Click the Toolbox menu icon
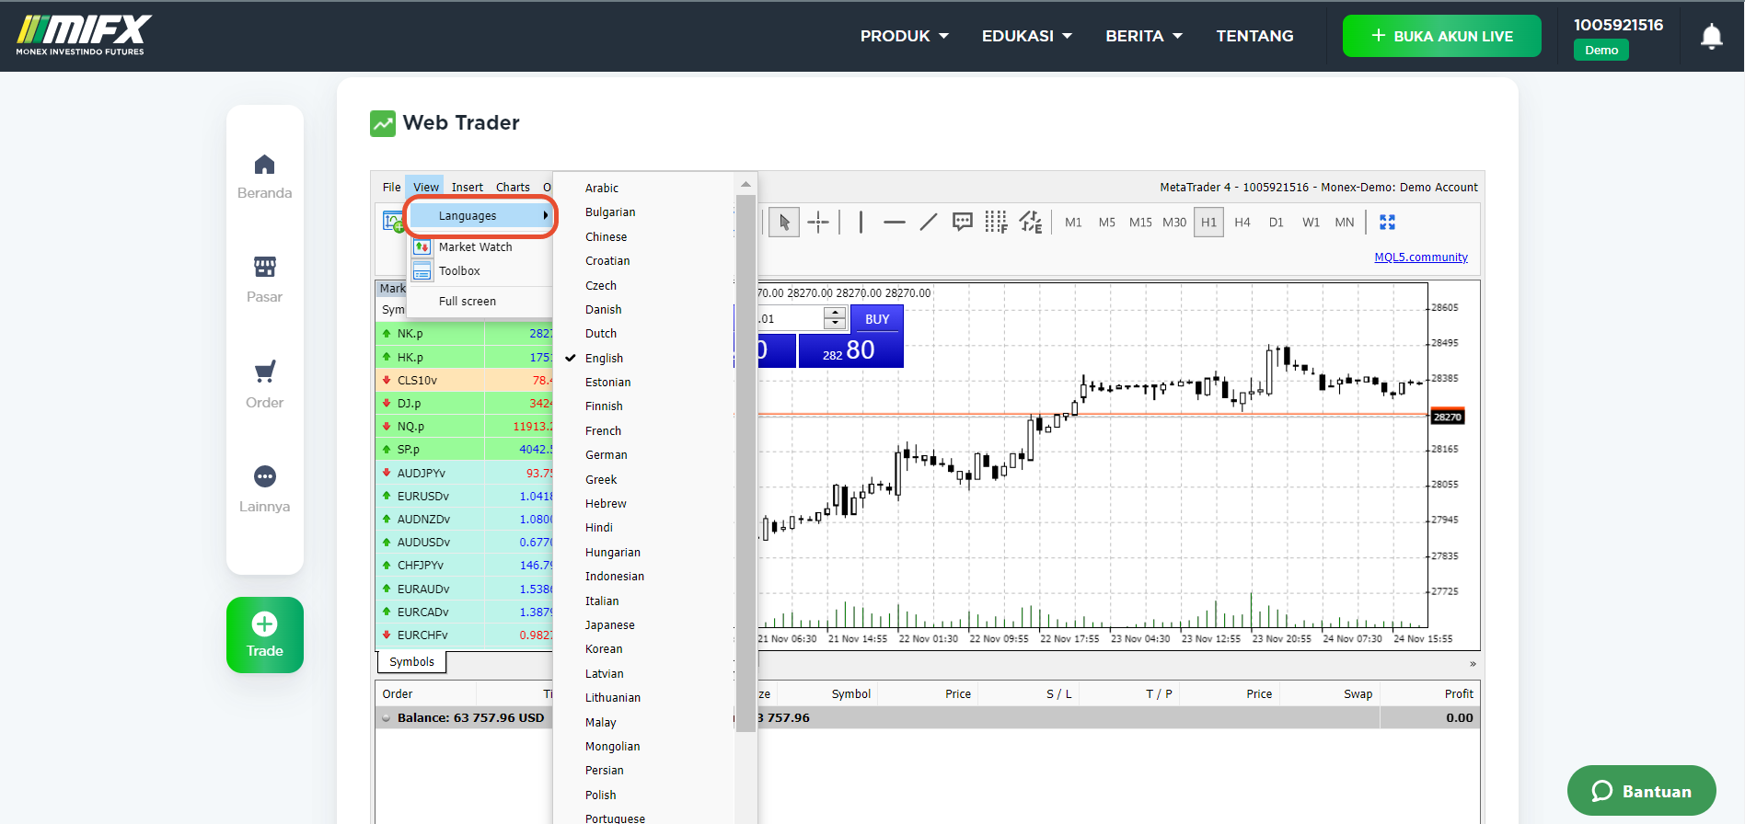Viewport: 1745px width, 824px height. click(422, 270)
